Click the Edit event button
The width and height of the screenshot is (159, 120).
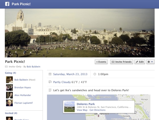pos(140,62)
